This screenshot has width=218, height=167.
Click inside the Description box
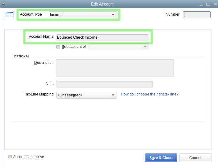click(x=115, y=68)
